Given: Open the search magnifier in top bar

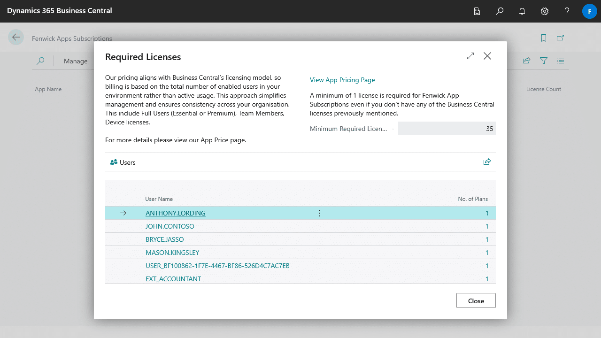Looking at the screenshot, I should tap(500, 11).
